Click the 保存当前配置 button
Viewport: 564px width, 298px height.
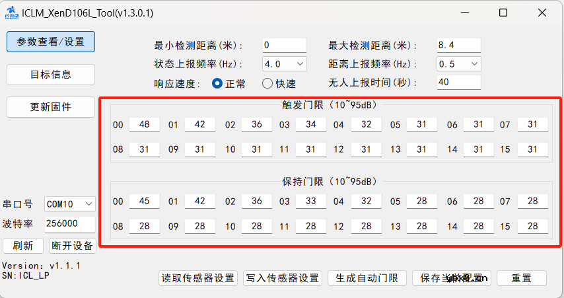tap(452, 278)
